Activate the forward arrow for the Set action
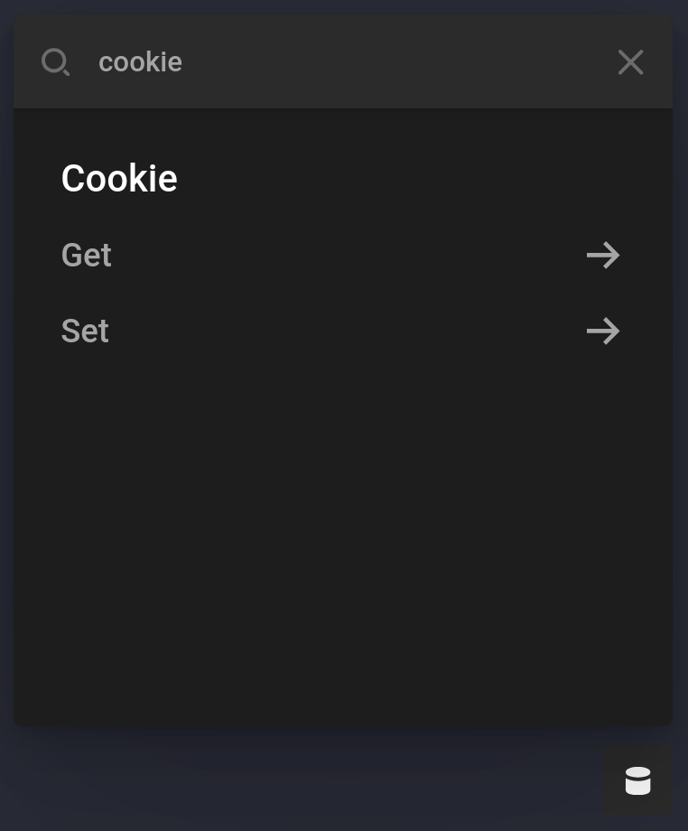This screenshot has height=831, width=688. (x=602, y=331)
